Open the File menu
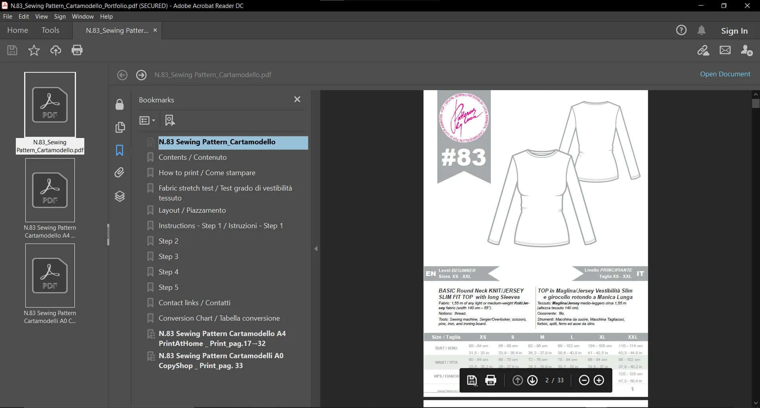 [8, 17]
